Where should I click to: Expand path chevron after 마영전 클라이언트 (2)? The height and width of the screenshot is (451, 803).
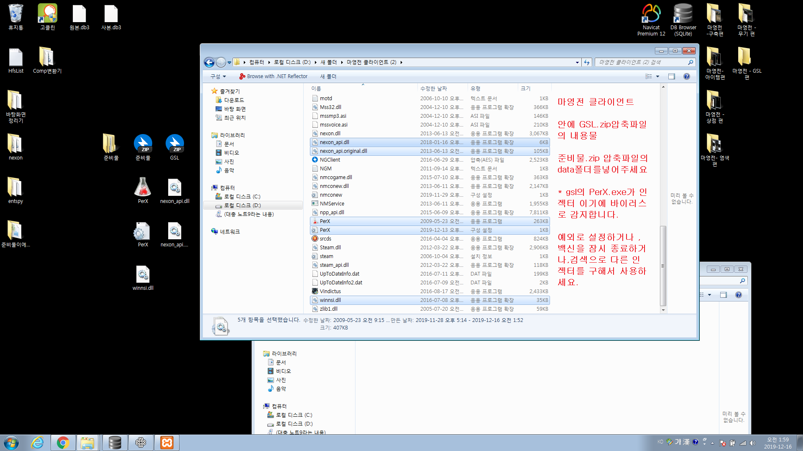[401, 62]
